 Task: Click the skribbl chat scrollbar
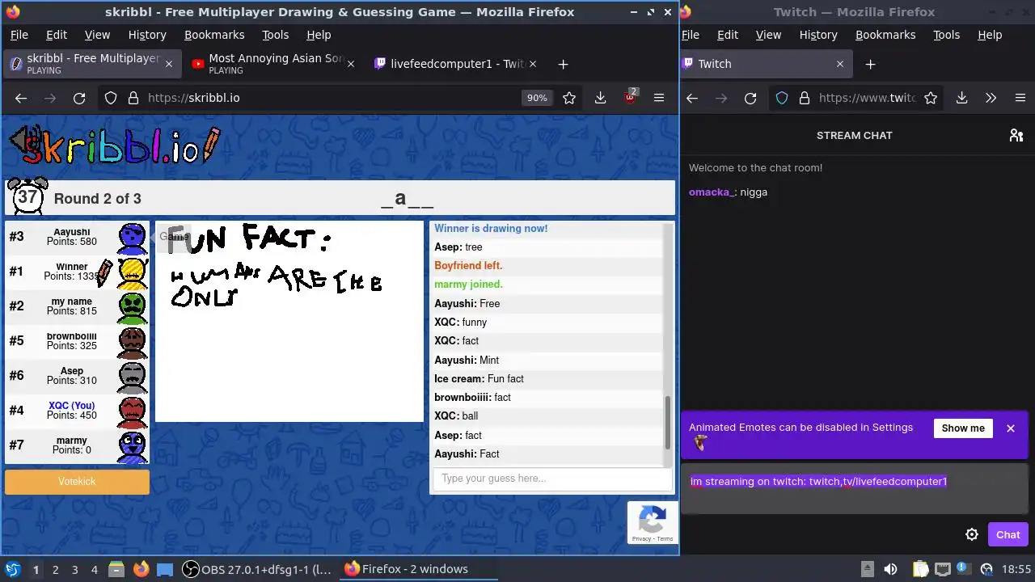667,423
